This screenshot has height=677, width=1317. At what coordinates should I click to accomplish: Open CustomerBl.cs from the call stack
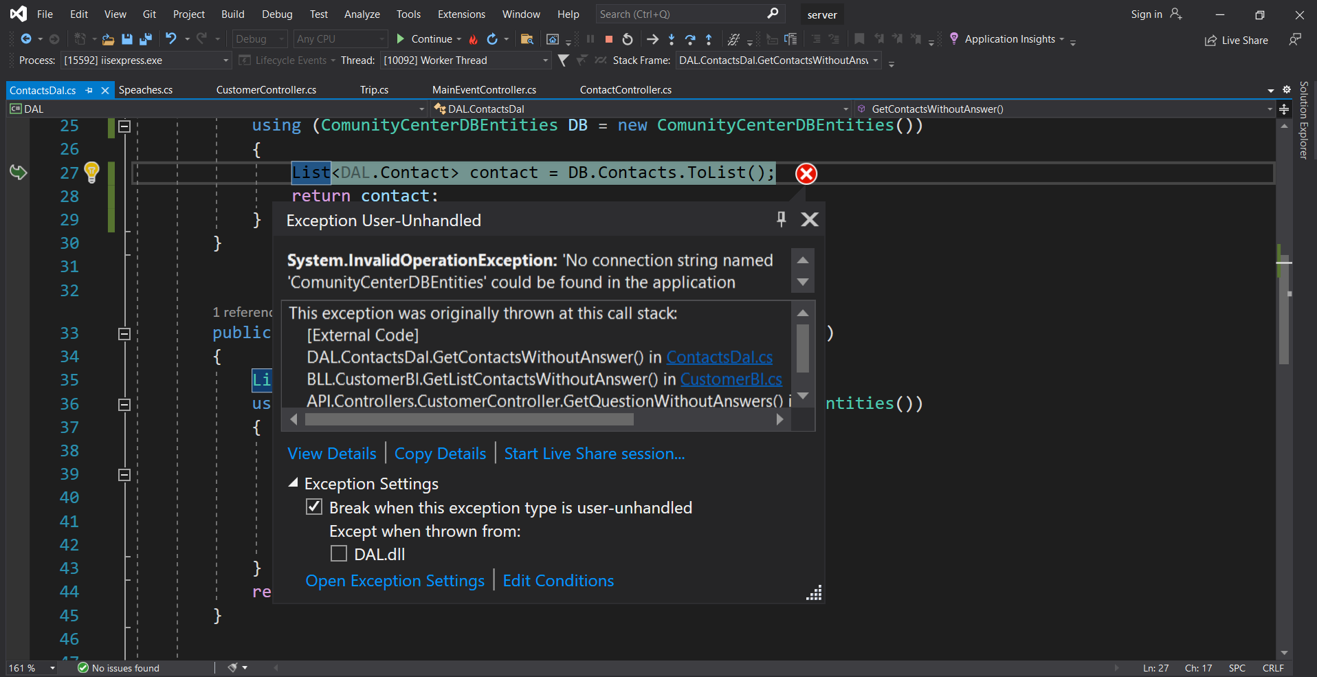(731, 379)
